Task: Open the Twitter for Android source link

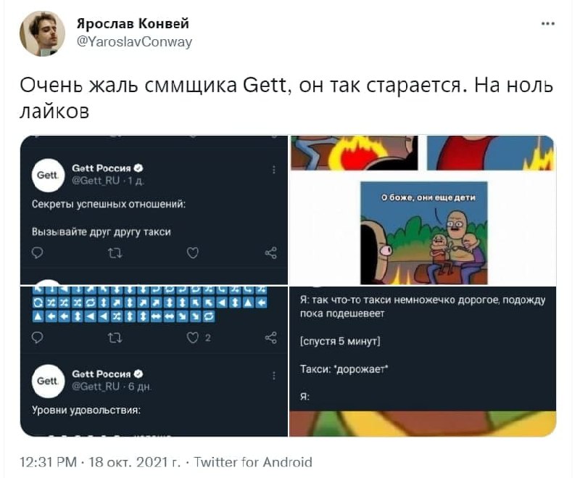Action: 254,462
